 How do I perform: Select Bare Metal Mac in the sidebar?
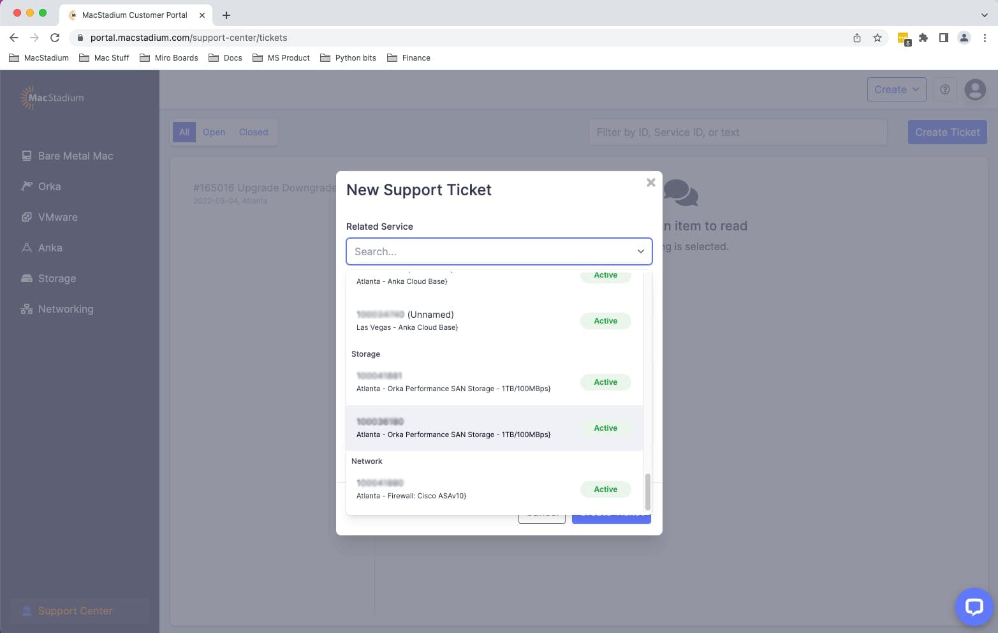click(75, 156)
